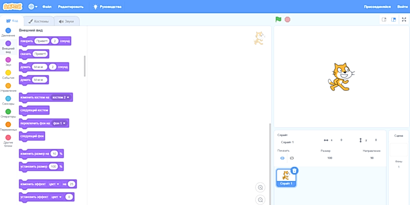410x205 pixels.
Task: Zoom out the code workspace
Action: (x=260, y=199)
